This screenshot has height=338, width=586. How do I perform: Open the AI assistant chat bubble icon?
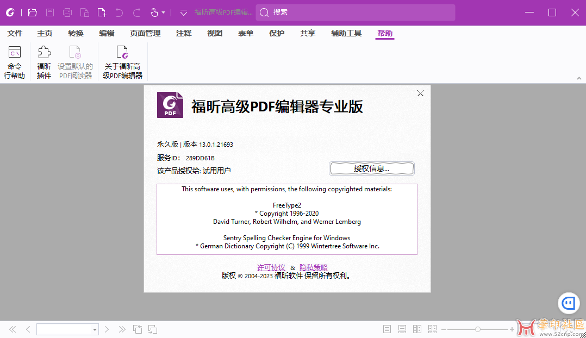point(569,303)
